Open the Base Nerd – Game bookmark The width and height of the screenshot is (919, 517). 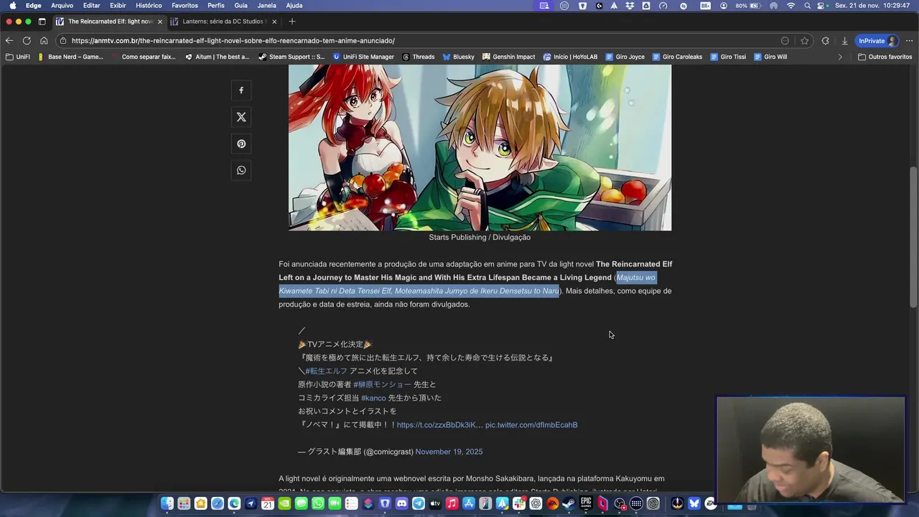tap(70, 57)
